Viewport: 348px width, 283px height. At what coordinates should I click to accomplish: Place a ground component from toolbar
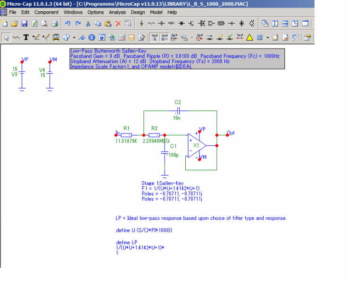141,23
